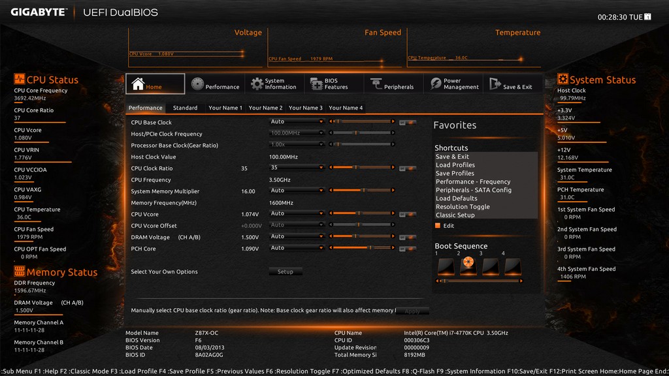Open the Performance gauge icon section
The height and width of the screenshot is (376, 669).
[197, 84]
